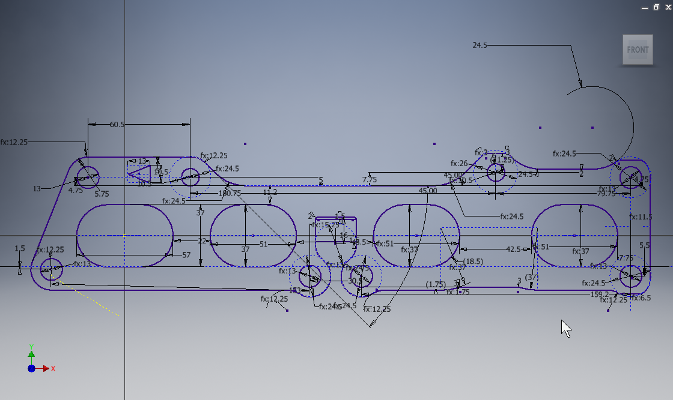Click the FRONT face of the ViewCube
Image resolution: width=673 pixels, height=400 pixels.
click(x=638, y=50)
